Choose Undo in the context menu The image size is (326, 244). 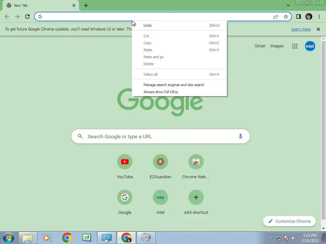pyautogui.click(x=180, y=25)
